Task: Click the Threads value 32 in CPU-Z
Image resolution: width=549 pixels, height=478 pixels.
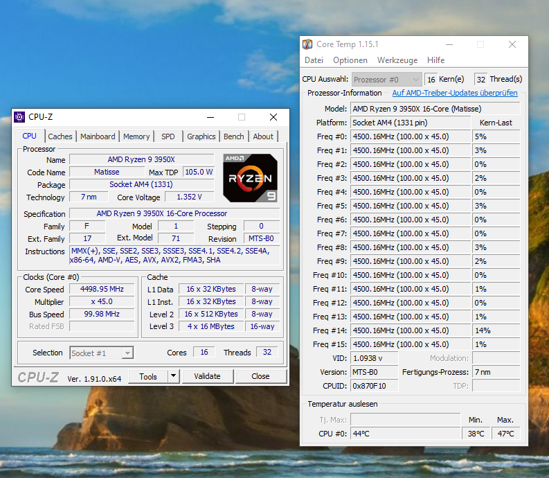Action: pos(267,352)
